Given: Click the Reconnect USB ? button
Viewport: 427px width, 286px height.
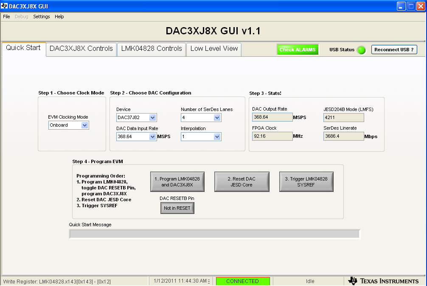Looking at the screenshot, I should coord(394,50).
